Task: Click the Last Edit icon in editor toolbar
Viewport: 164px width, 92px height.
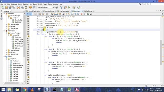Action: tap(40, 14)
